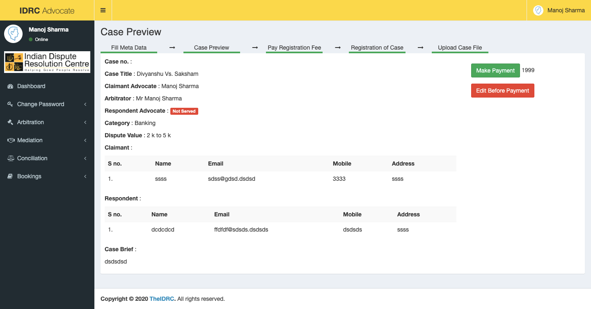
Task: Click the book icon beside Bookings
Action: [x=11, y=176]
